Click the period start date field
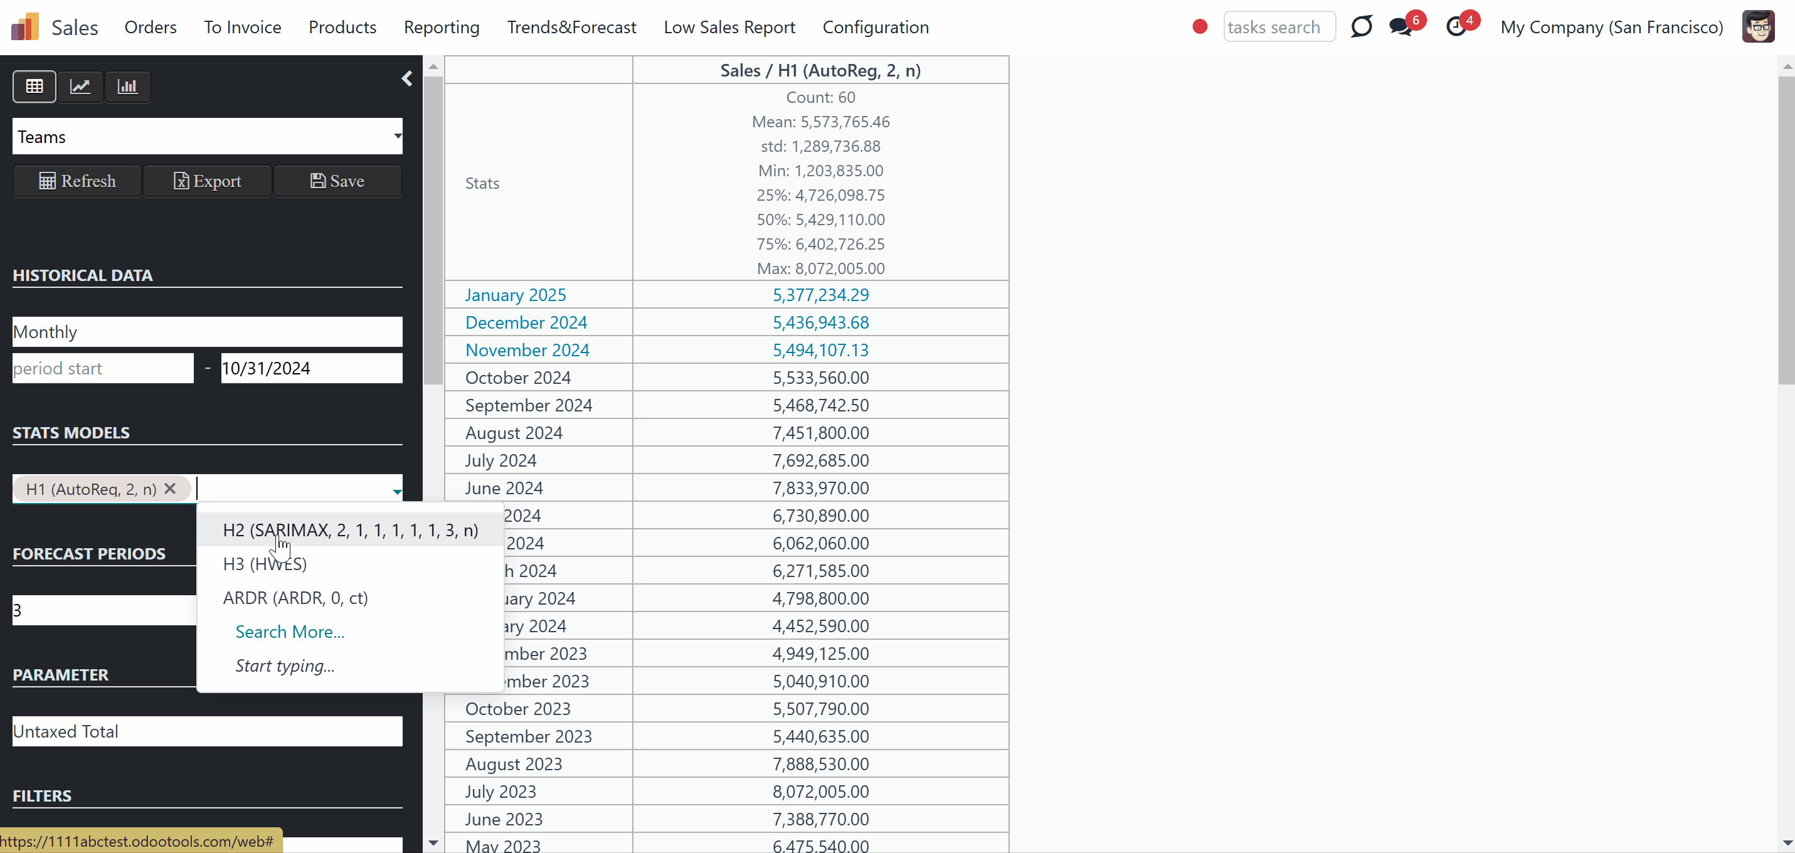 click(103, 368)
